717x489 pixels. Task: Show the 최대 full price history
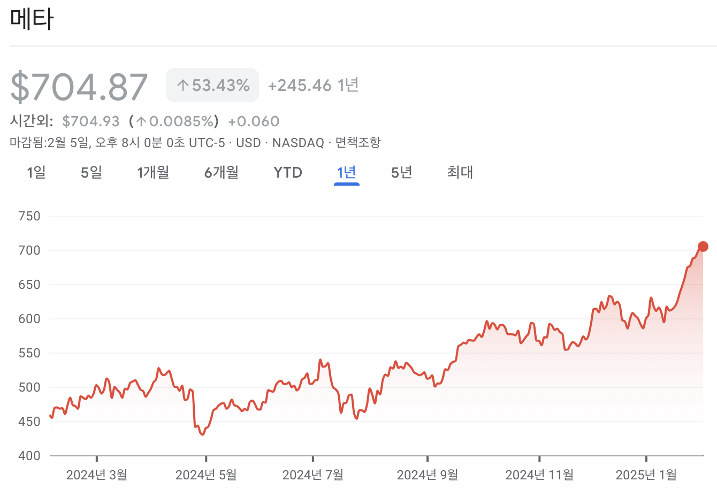click(459, 172)
